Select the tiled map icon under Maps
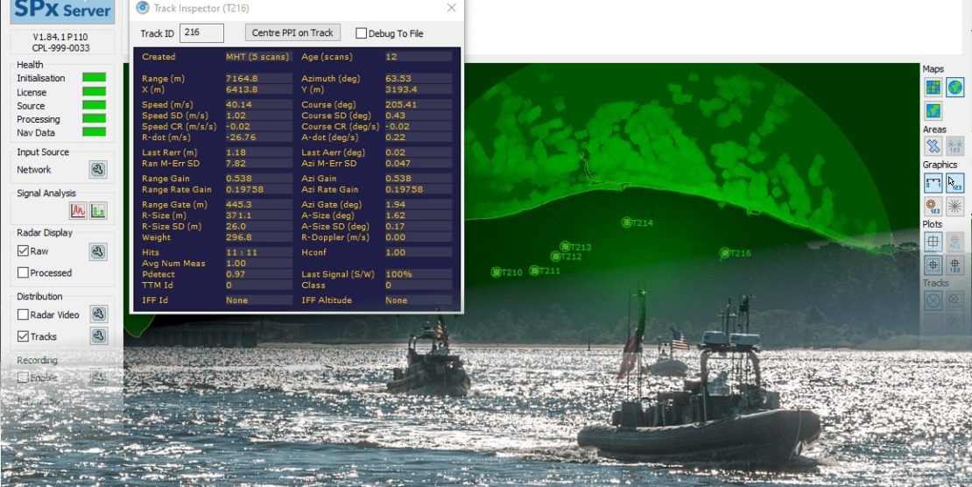This screenshot has height=487, width=972. pyautogui.click(x=933, y=87)
